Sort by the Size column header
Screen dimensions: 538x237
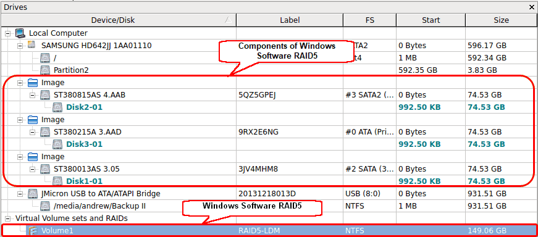[501, 20]
